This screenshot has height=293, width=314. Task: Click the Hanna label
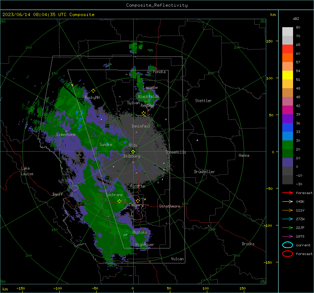244,155
